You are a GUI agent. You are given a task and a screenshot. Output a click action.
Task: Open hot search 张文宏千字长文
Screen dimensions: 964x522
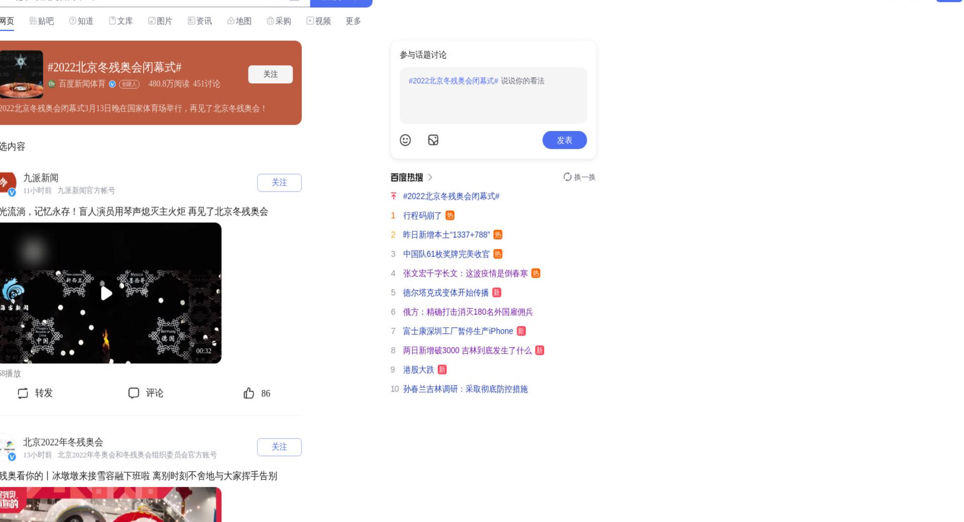[x=465, y=274]
